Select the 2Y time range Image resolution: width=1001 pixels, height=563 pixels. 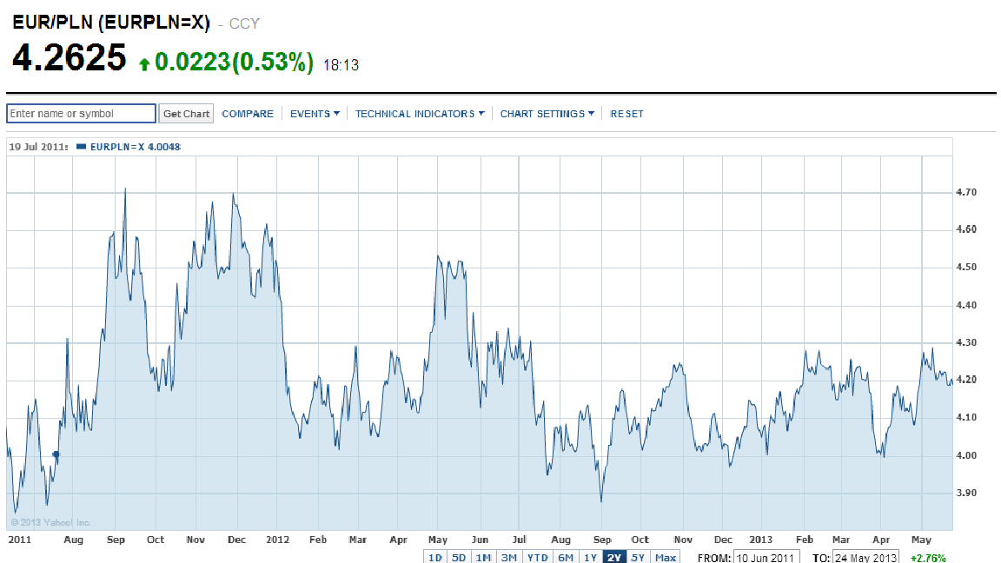click(615, 557)
